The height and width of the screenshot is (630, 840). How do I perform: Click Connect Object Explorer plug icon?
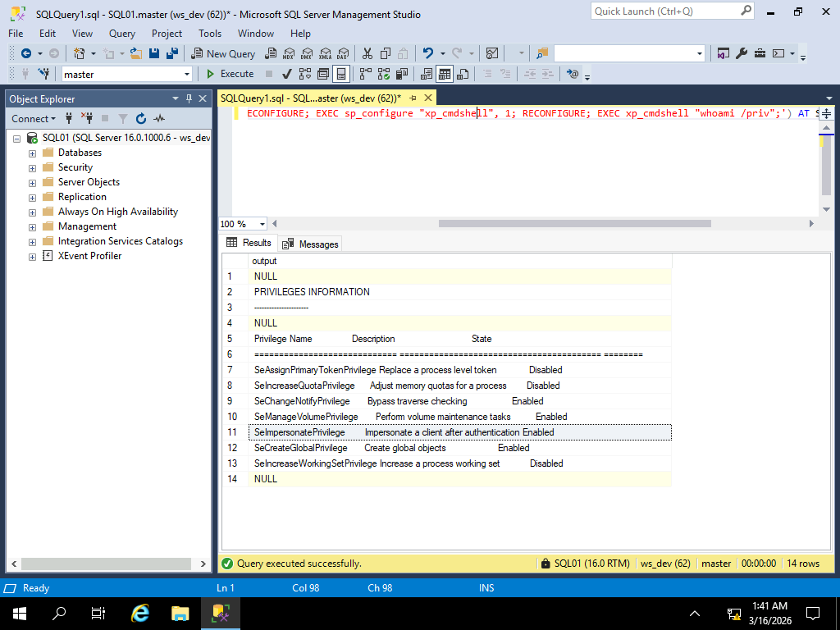point(69,118)
